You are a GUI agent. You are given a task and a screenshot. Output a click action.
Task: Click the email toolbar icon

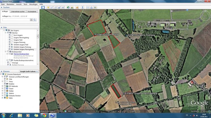pos(88,7)
